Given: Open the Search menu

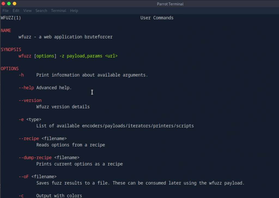Looking at the screenshot, I should (x=41, y=11).
